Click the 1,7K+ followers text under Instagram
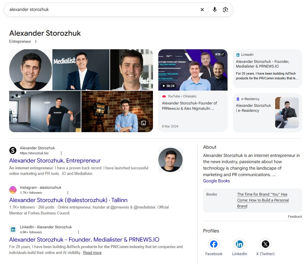308x264 pixels. click(31, 193)
